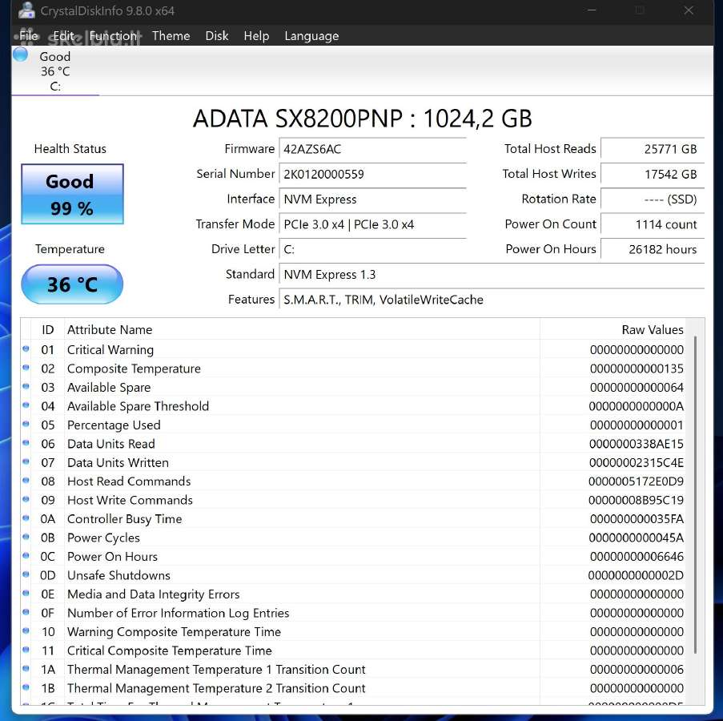
Task: Click the status dot for Composite Temperature row
Action: pyautogui.click(x=26, y=369)
